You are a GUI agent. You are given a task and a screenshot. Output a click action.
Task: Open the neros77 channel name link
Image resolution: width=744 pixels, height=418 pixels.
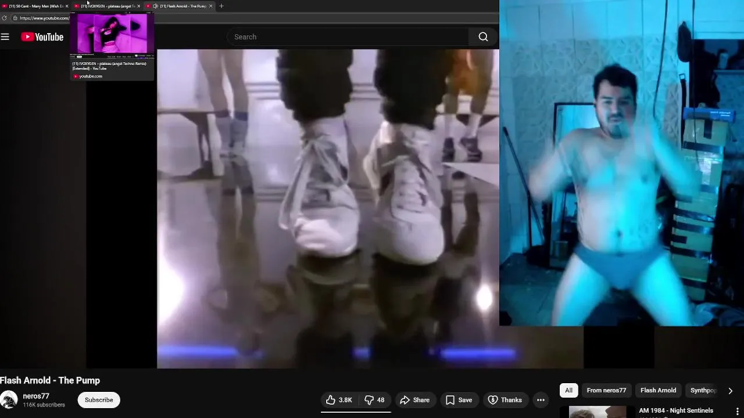pyautogui.click(x=36, y=396)
